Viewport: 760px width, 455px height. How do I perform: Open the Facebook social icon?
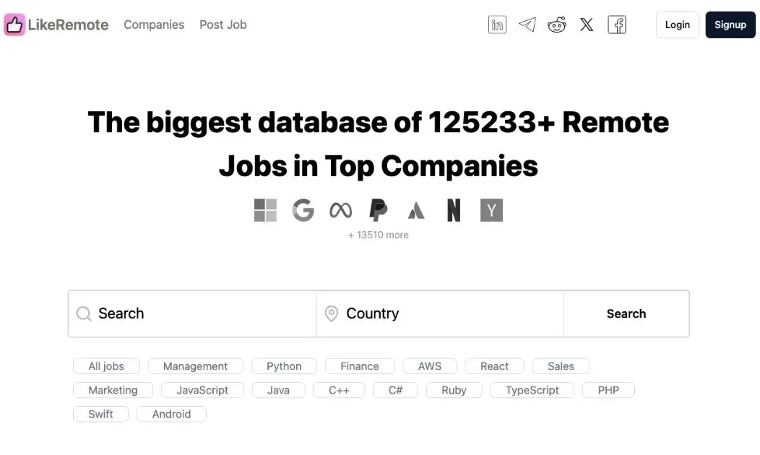click(x=617, y=24)
